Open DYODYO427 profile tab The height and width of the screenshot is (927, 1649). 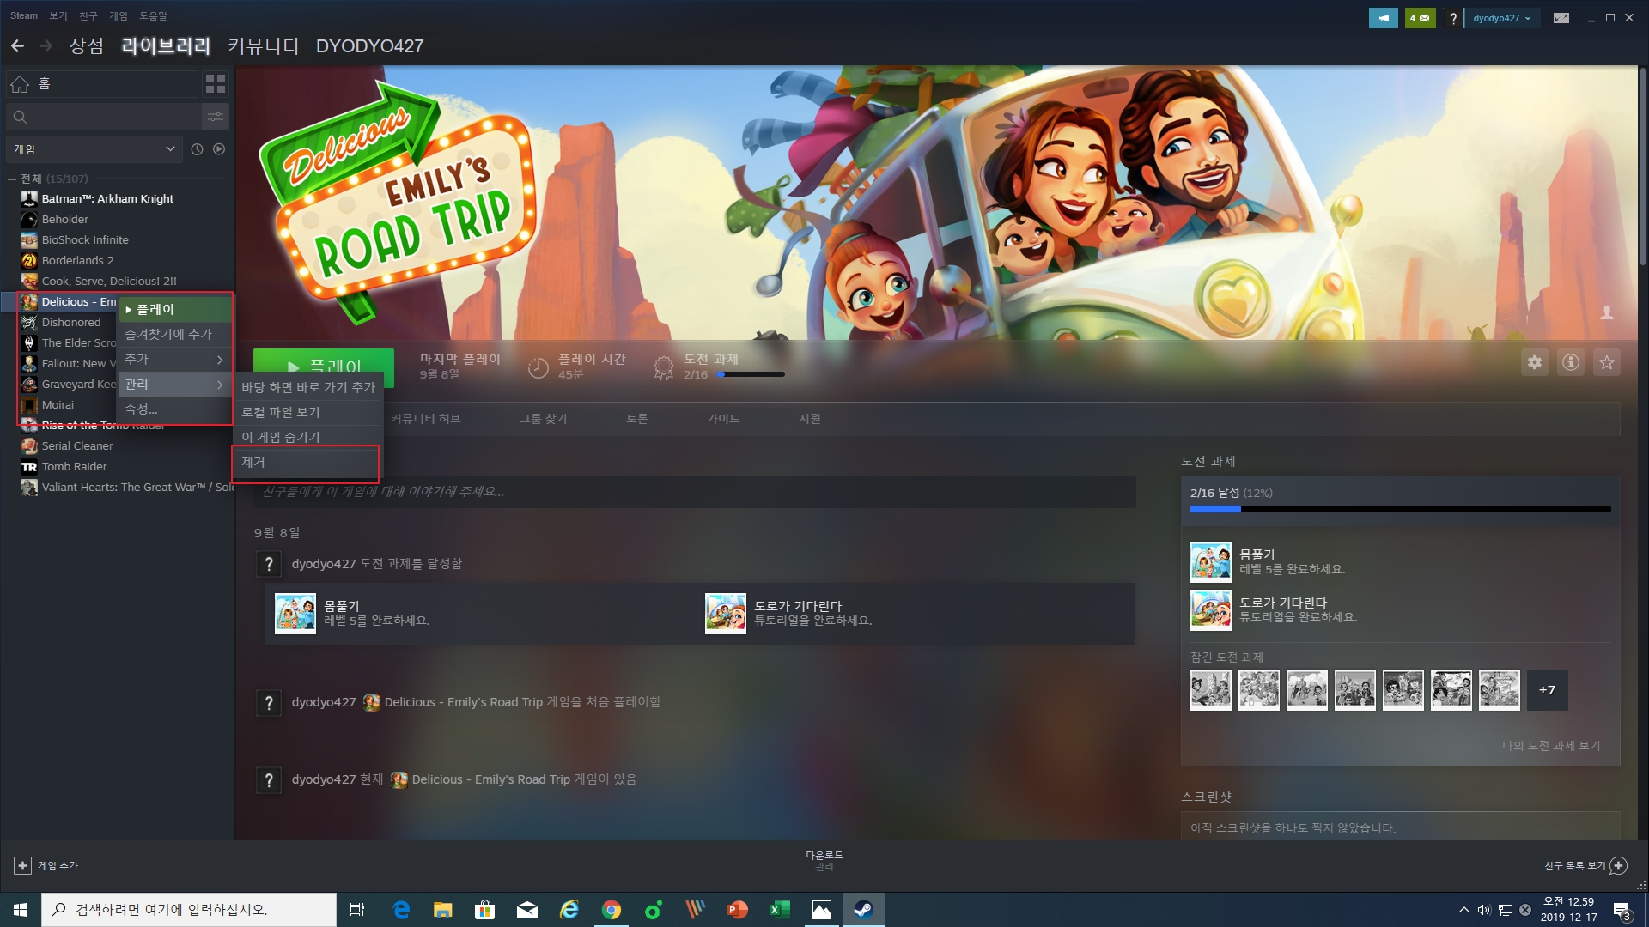[x=369, y=45]
